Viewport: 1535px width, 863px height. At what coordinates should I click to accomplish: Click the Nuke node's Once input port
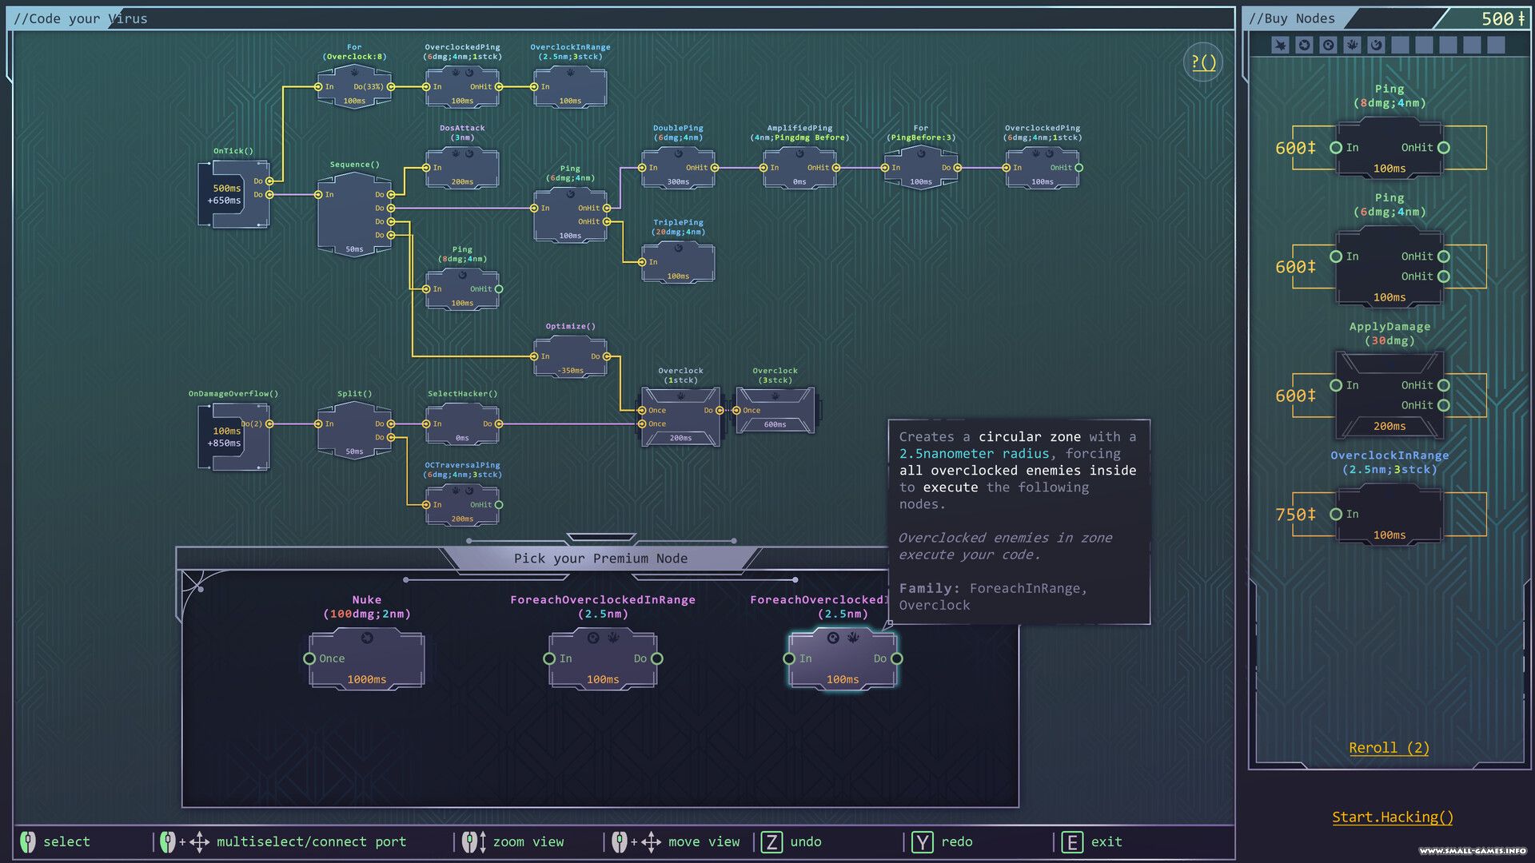point(309,658)
